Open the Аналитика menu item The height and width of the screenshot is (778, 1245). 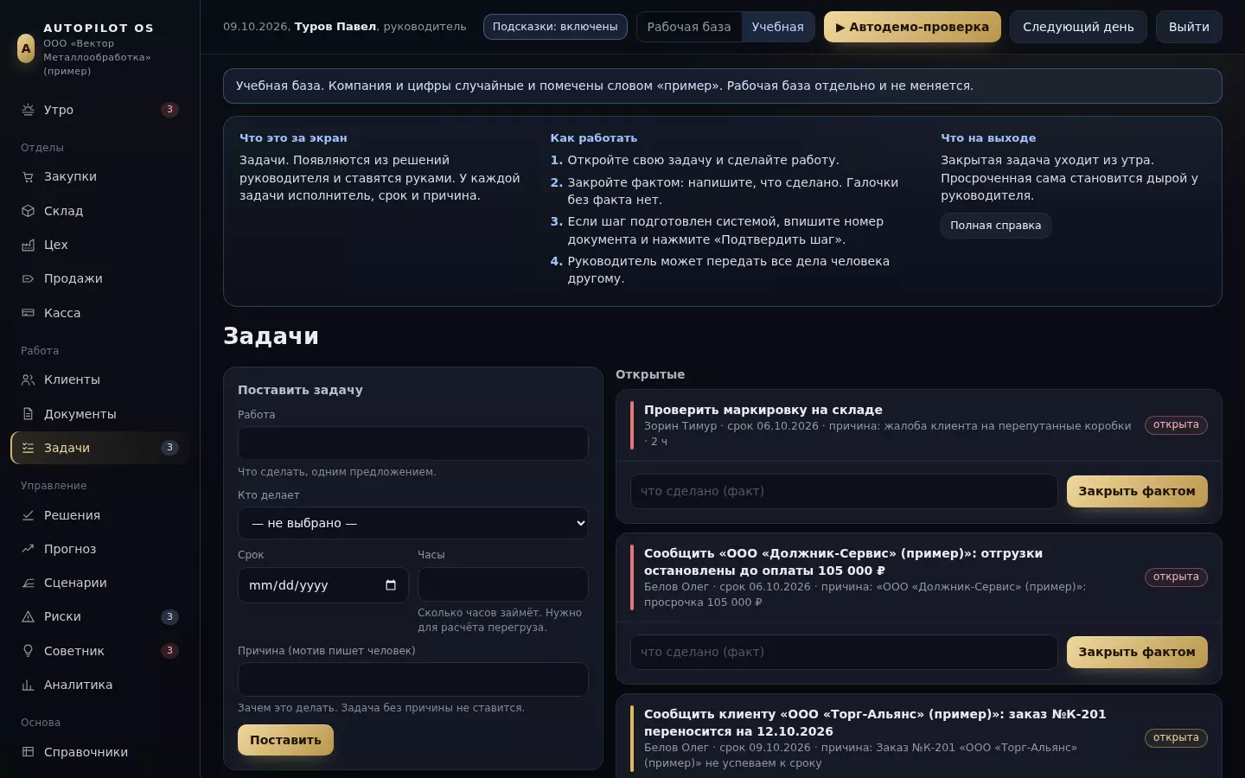pos(99,685)
